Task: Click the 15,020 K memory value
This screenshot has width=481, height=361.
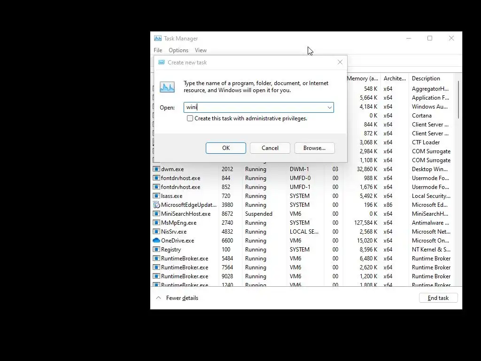Action: tap(367, 240)
